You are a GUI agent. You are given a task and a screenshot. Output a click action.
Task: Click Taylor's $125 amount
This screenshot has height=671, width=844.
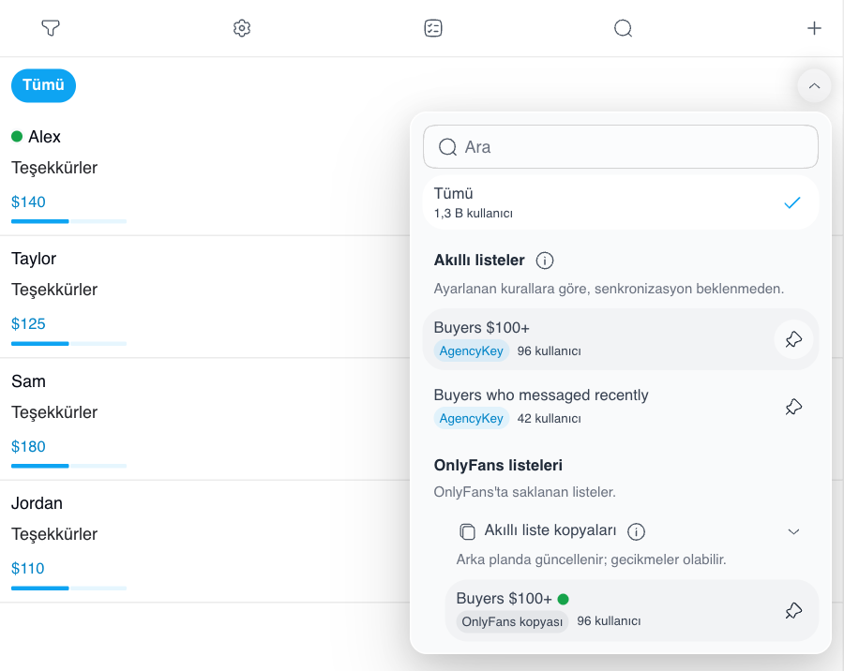tap(28, 324)
